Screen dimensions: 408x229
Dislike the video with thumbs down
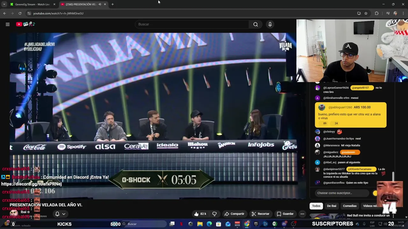click(x=215, y=214)
